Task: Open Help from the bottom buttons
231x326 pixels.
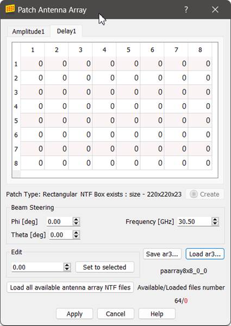Action: tap(157, 314)
